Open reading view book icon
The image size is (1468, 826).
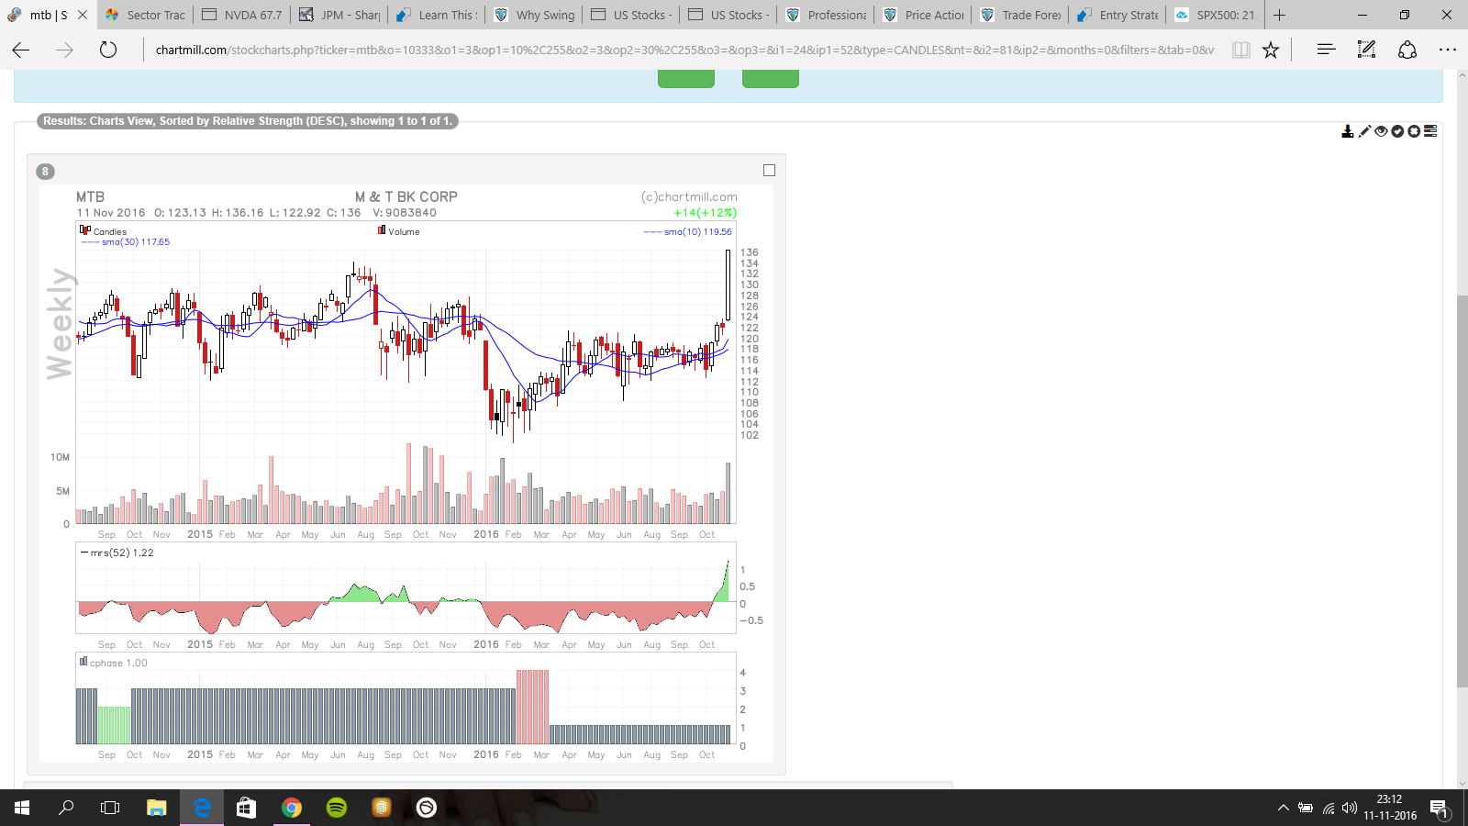(x=1240, y=50)
